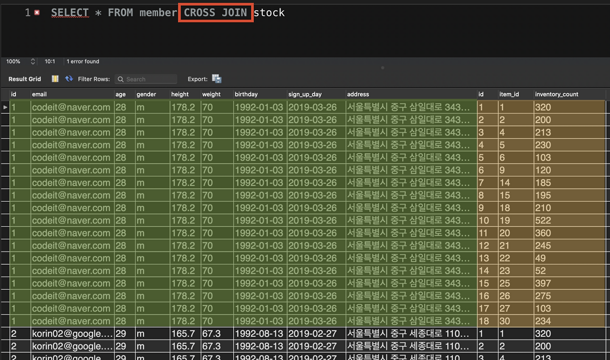Select korin02@google email in the inventory 200 row
610x360 pixels.
pos(72,346)
